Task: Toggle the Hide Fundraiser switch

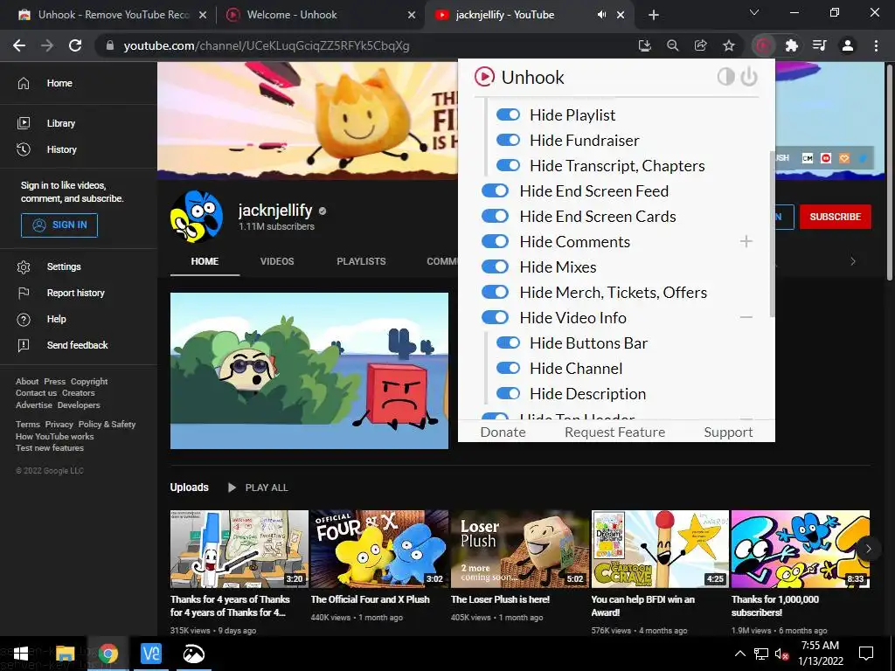Action: pos(508,140)
